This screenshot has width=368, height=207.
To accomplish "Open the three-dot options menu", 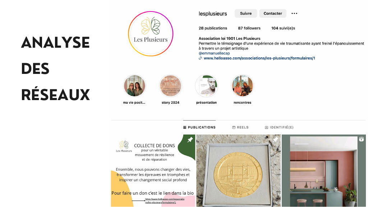I will (294, 13).
